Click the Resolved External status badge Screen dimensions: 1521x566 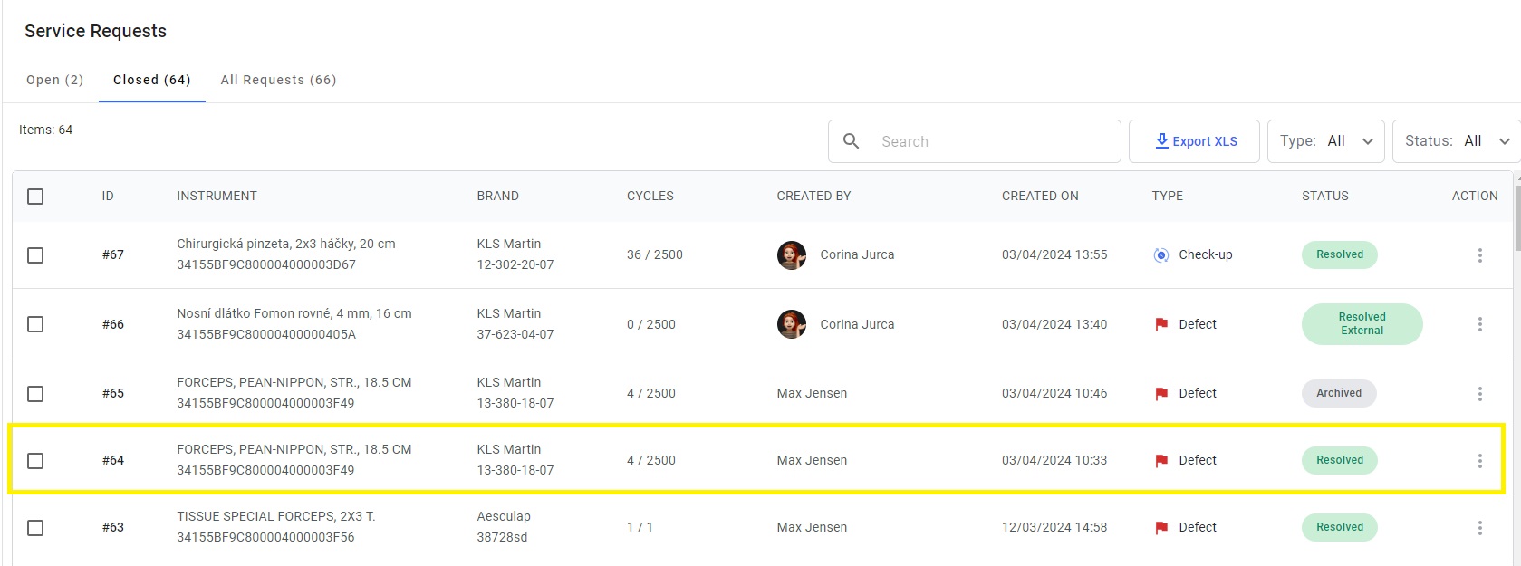click(1362, 324)
